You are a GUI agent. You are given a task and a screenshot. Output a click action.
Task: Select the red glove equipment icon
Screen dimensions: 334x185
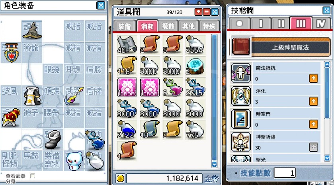11,118
